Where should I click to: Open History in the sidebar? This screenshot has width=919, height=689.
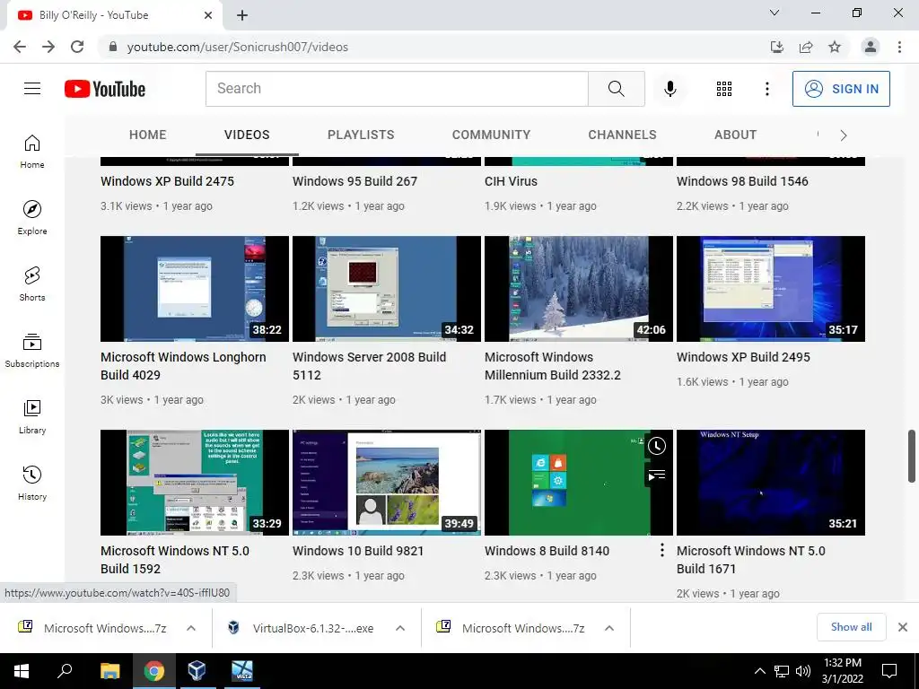[32, 483]
